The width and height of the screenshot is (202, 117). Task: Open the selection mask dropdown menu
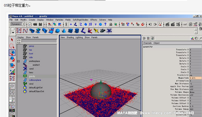click(66, 24)
